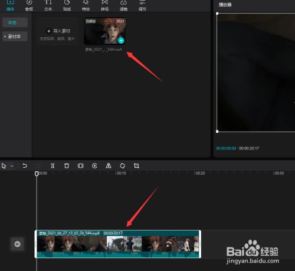Click the bottom-left corner handle of preview frame

click(217, 131)
